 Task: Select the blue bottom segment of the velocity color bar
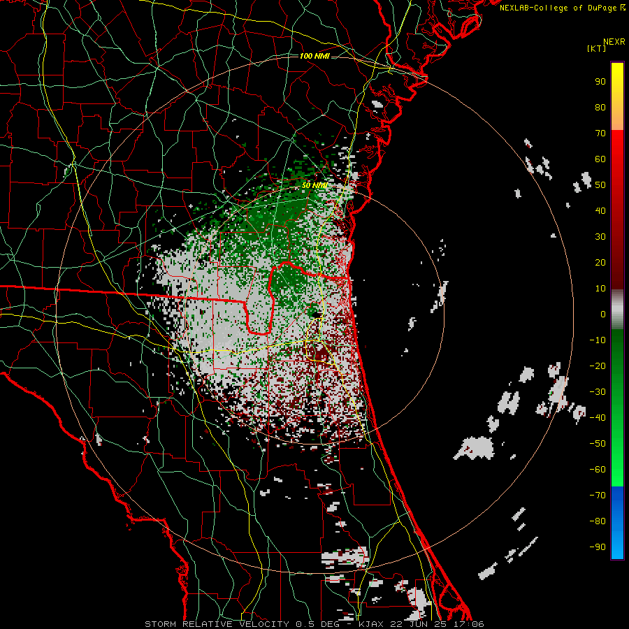click(x=617, y=523)
